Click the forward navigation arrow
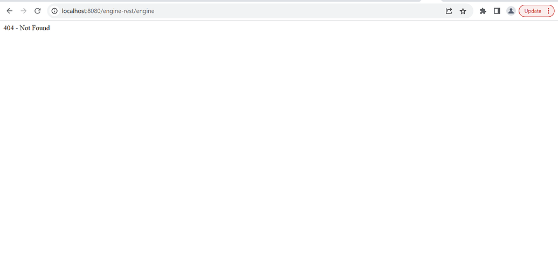Image resolution: width=558 pixels, height=278 pixels. (23, 11)
